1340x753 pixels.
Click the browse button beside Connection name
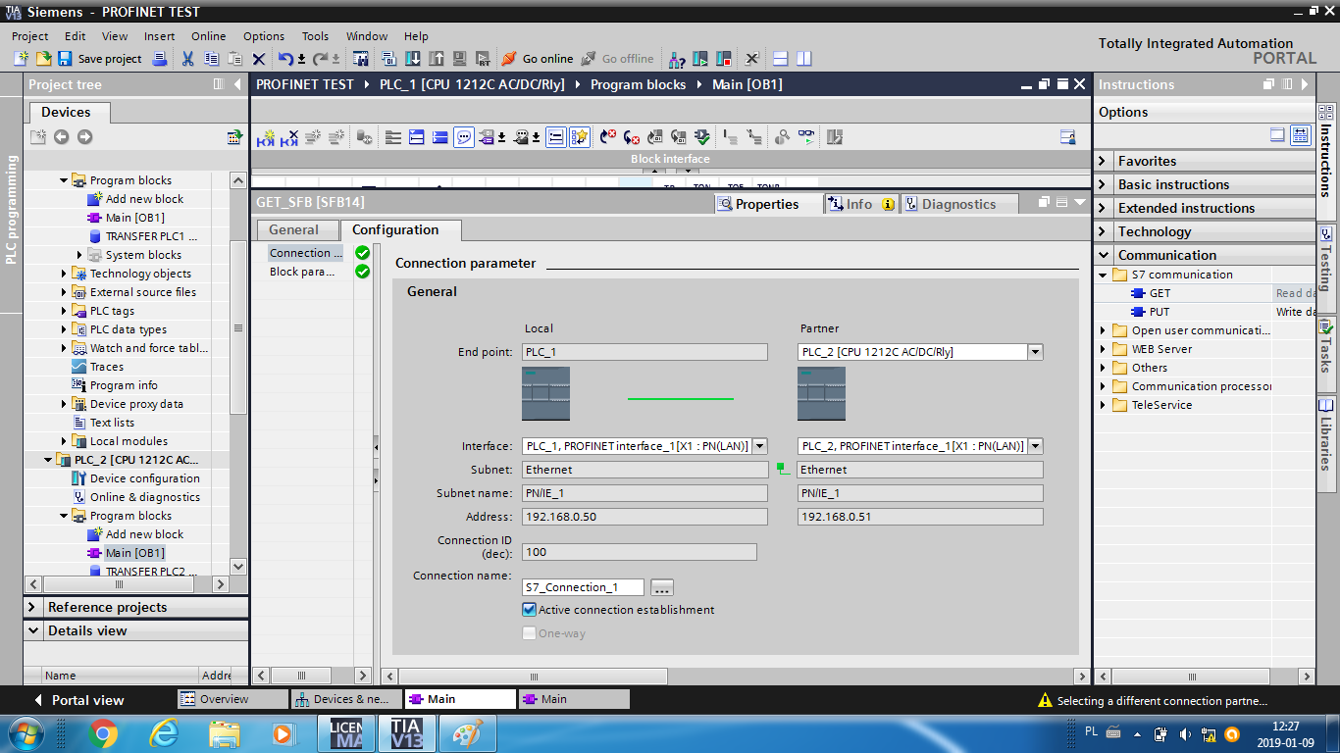coord(662,587)
